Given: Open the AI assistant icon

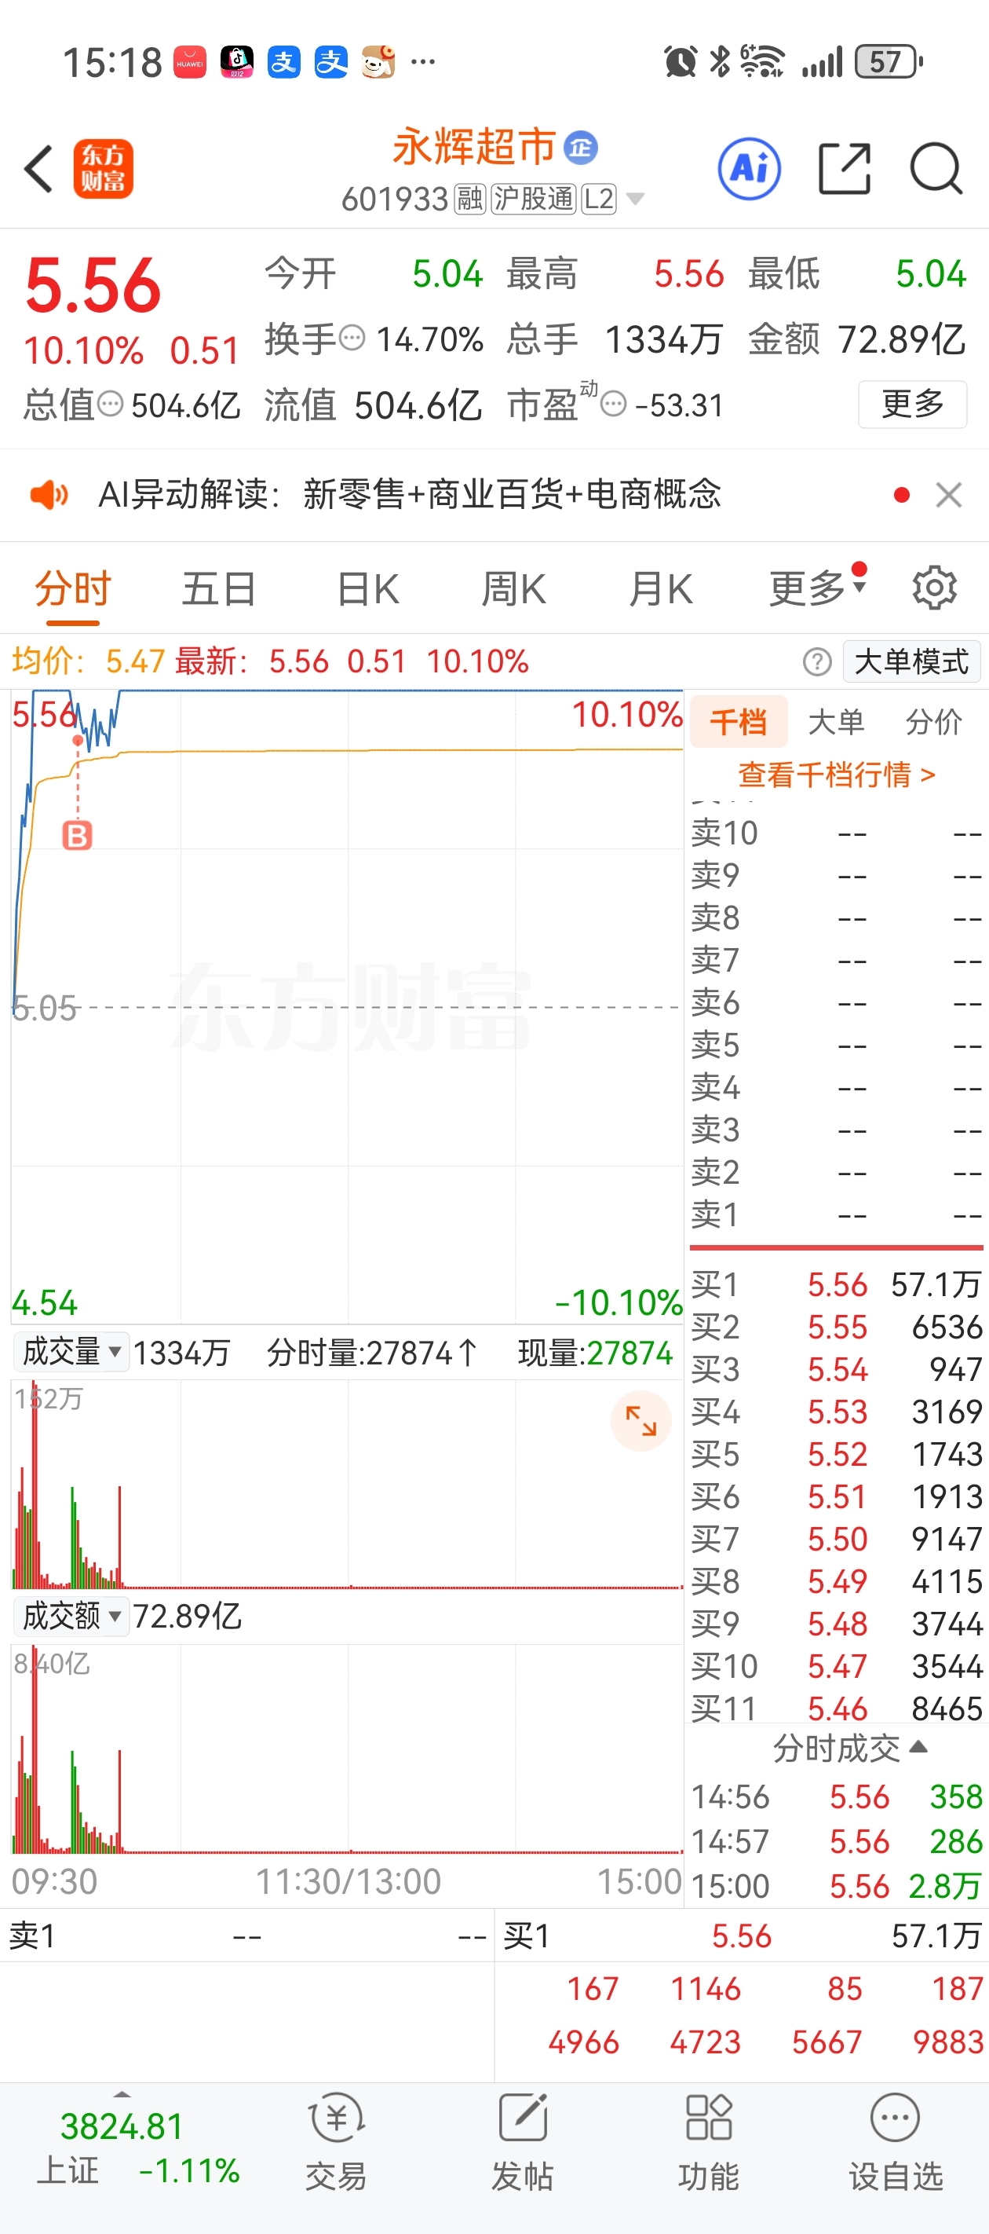Looking at the screenshot, I should pyautogui.click(x=749, y=168).
